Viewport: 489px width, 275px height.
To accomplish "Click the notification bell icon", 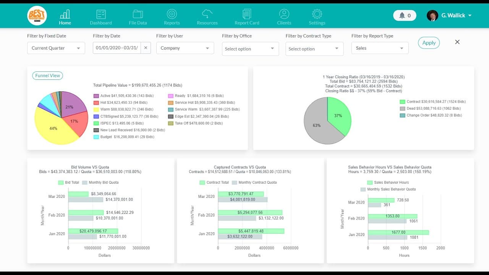I will pyautogui.click(x=402, y=16).
